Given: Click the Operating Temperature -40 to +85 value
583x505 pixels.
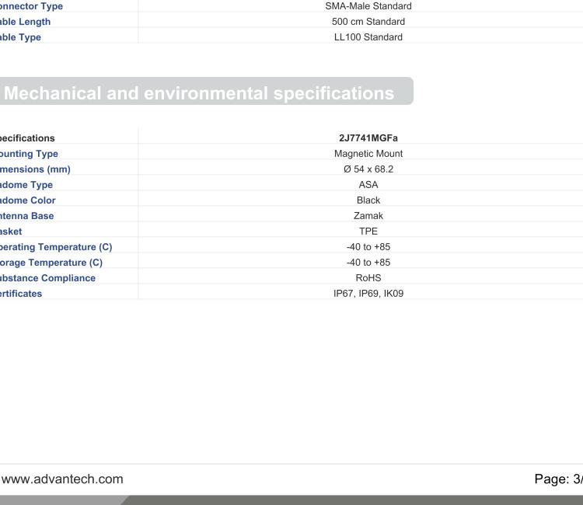Looking at the screenshot, I should (x=368, y=247).
